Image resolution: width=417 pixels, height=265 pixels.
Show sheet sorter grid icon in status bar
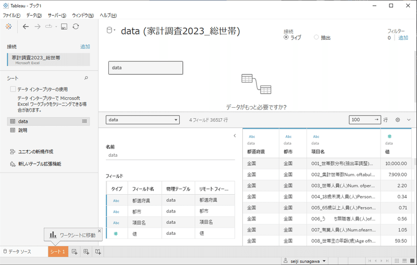pyautogui.click(x=397, y=261)
